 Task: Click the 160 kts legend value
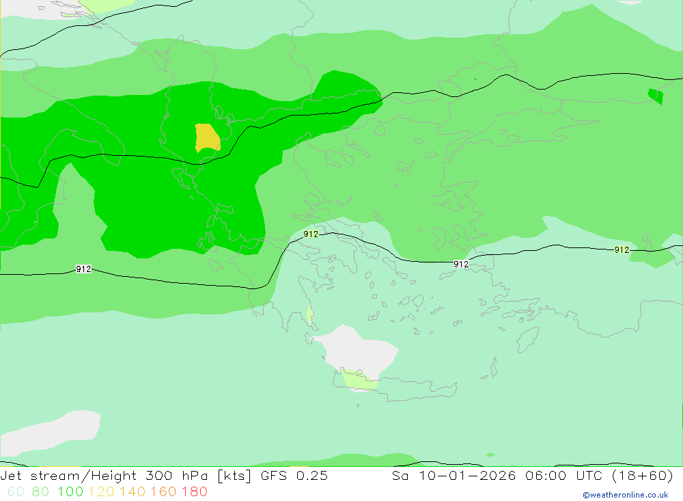[163, 491]
